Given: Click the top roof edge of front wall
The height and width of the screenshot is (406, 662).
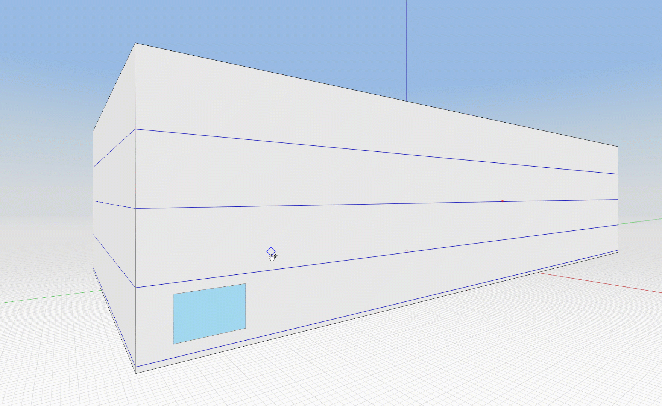Looking at the screenshot, I should (x=376, y=94).
